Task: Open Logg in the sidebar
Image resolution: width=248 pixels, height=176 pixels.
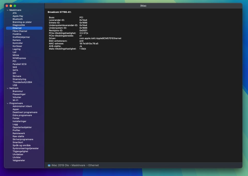Action: click(15, 124)
